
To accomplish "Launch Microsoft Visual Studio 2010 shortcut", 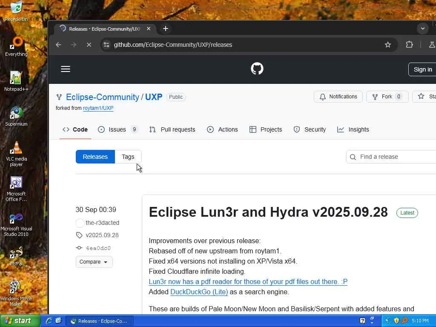I will click(16, 224).
